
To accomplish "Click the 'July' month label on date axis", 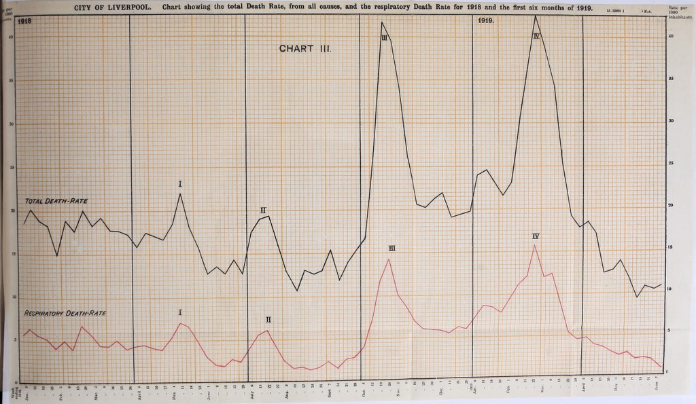I will 252,394.
